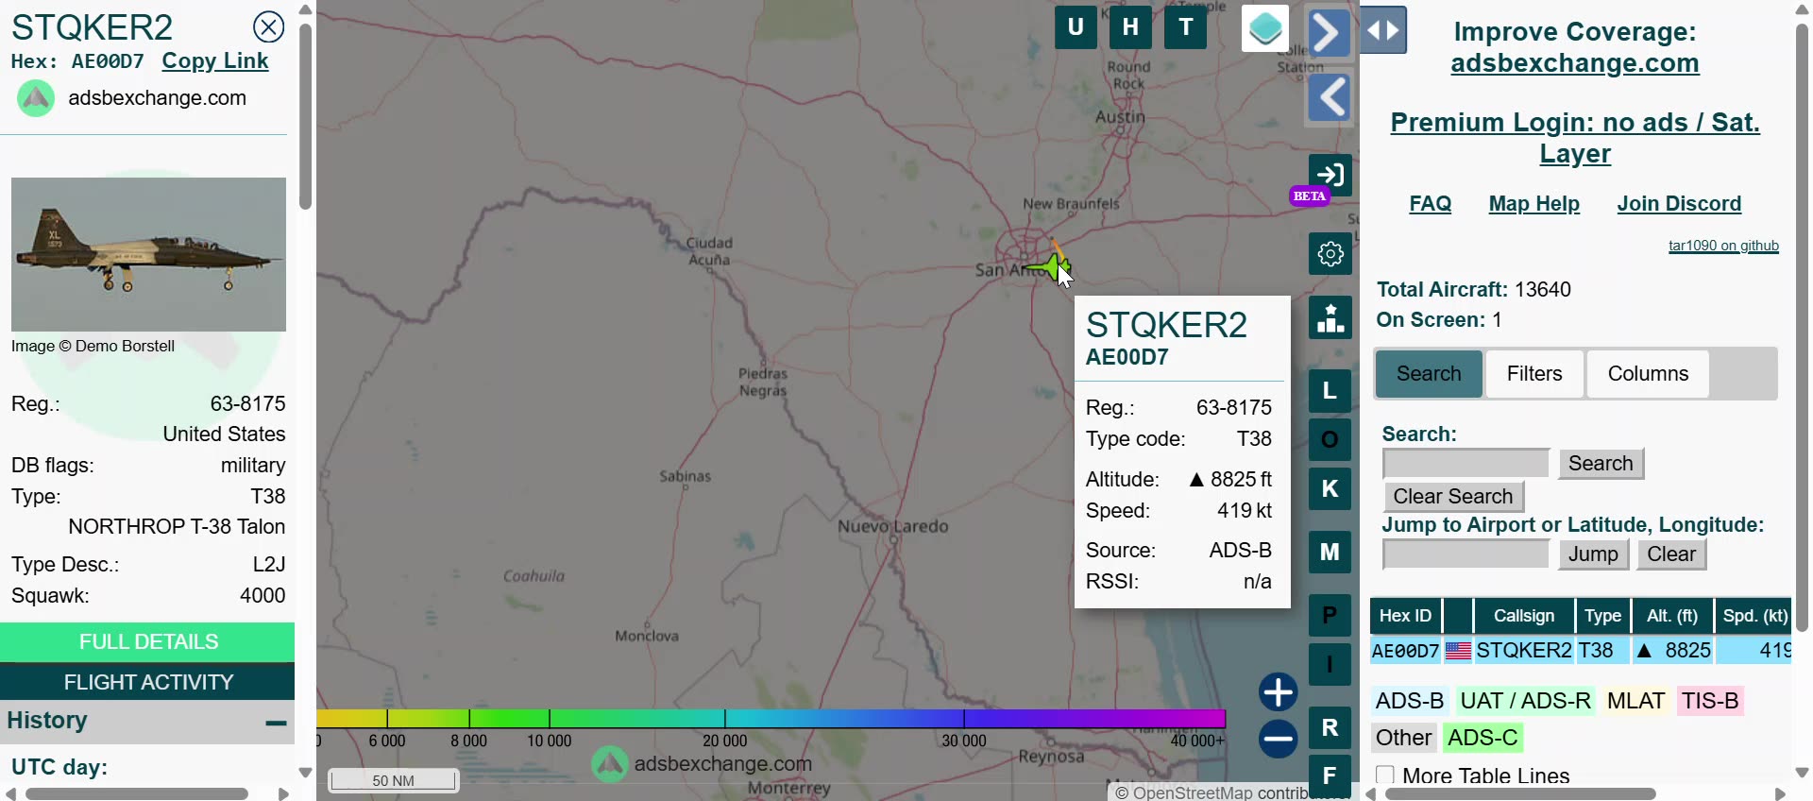Click Clear Search button
This screenshot has height=801, width=1813.
(1453, 497)
